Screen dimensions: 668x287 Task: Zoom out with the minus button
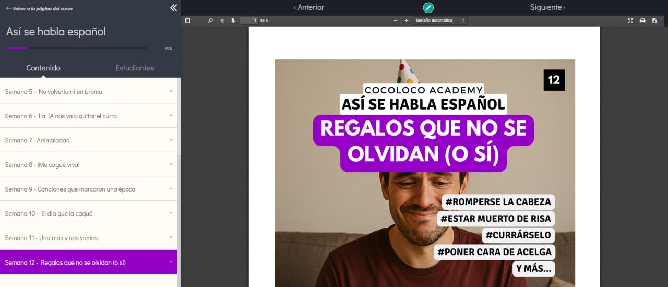coord(395,21)
